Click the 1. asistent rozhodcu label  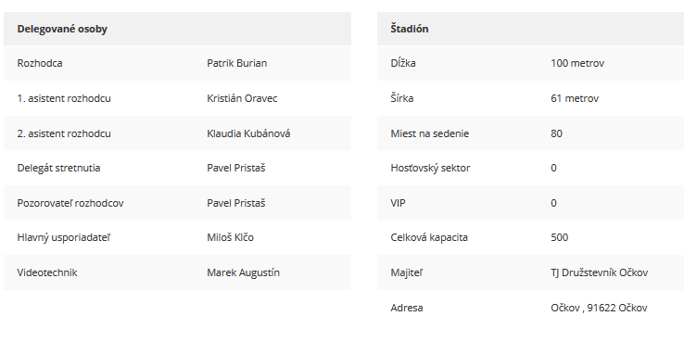(64, 98)
